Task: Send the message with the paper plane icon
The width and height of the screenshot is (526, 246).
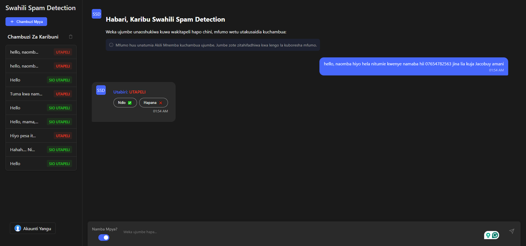Action: pyautogui.click(x=512, y=231)
